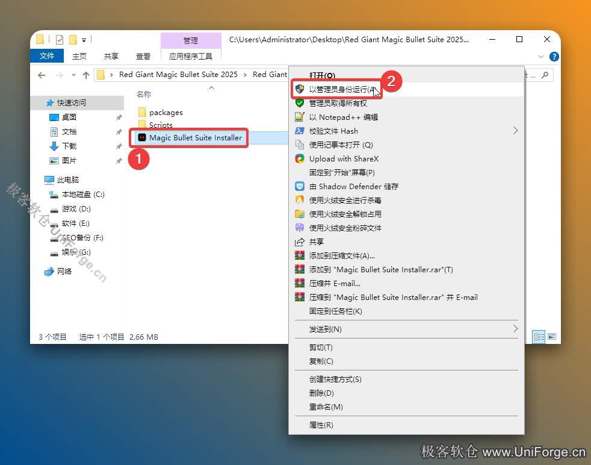The height and width of the screenshot is (465, 591).
Task: Click the Notepad++ edit icon
Action: pyautogui.click(x=300, y=117)
